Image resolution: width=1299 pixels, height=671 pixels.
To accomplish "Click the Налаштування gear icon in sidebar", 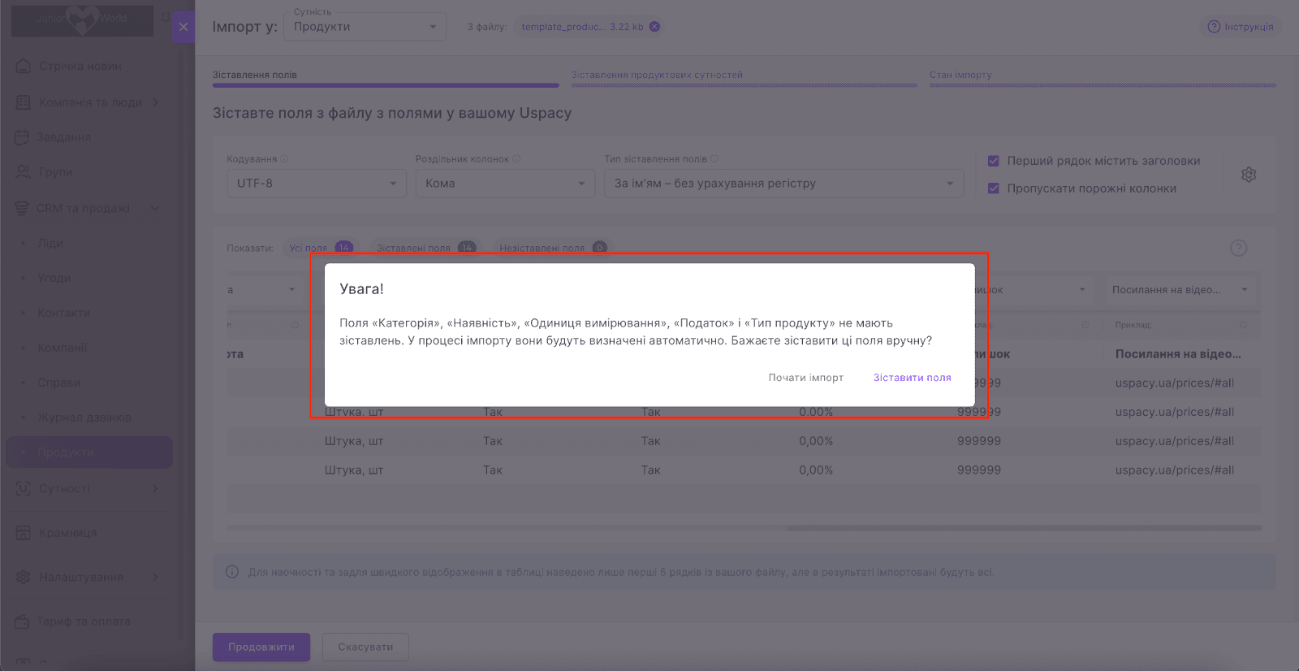I will [24, 577].
